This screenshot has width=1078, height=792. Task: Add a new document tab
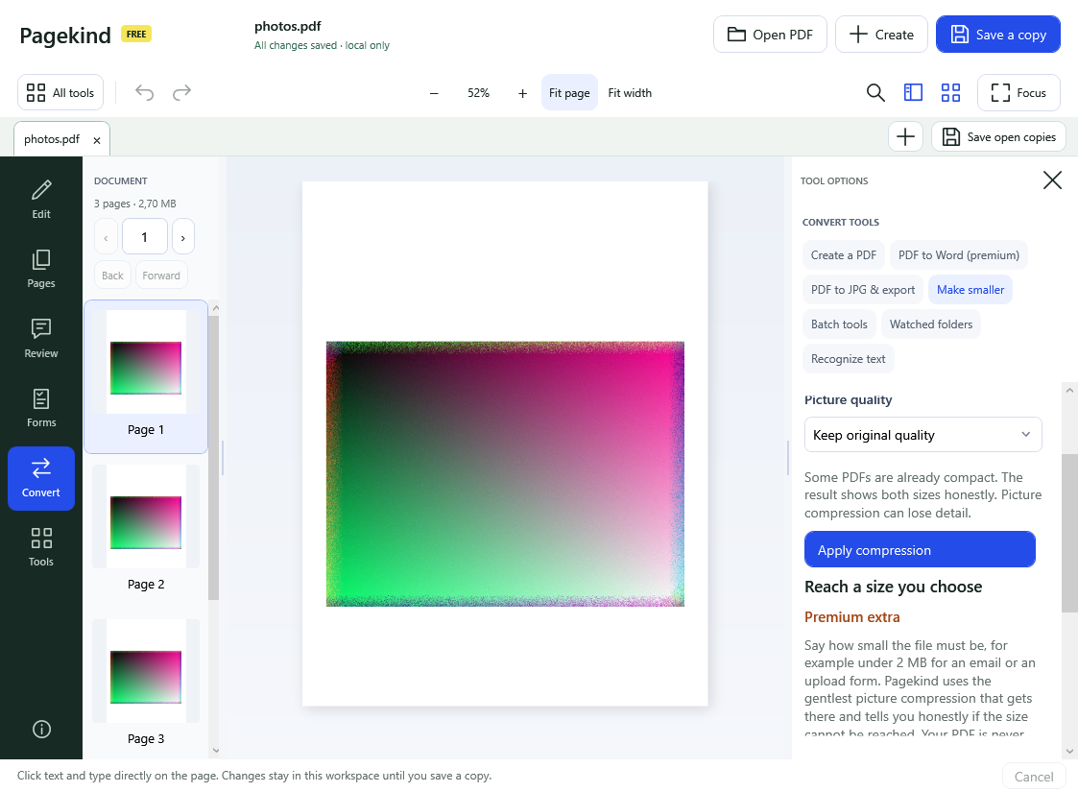point(905,137)
